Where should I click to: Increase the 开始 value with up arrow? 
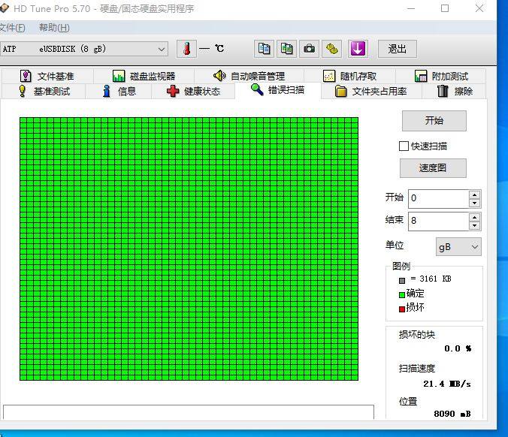(475, 194)
